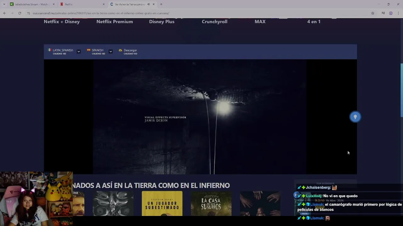403x226 pixels.
Task: Open the tab search dropdown arrow
Action: click(x=4, y=4)
